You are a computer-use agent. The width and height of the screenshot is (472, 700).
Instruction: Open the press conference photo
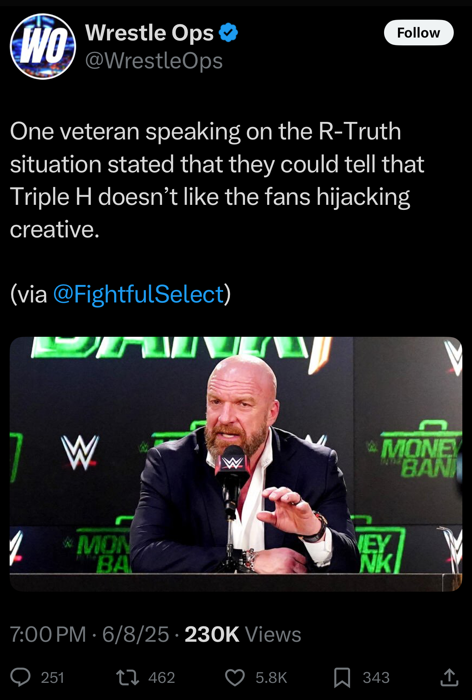(x=236, y=464)
